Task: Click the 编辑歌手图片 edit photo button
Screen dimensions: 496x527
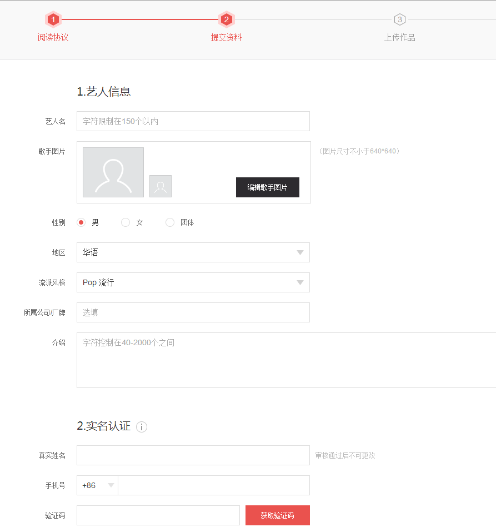Action: coord(267,187)
